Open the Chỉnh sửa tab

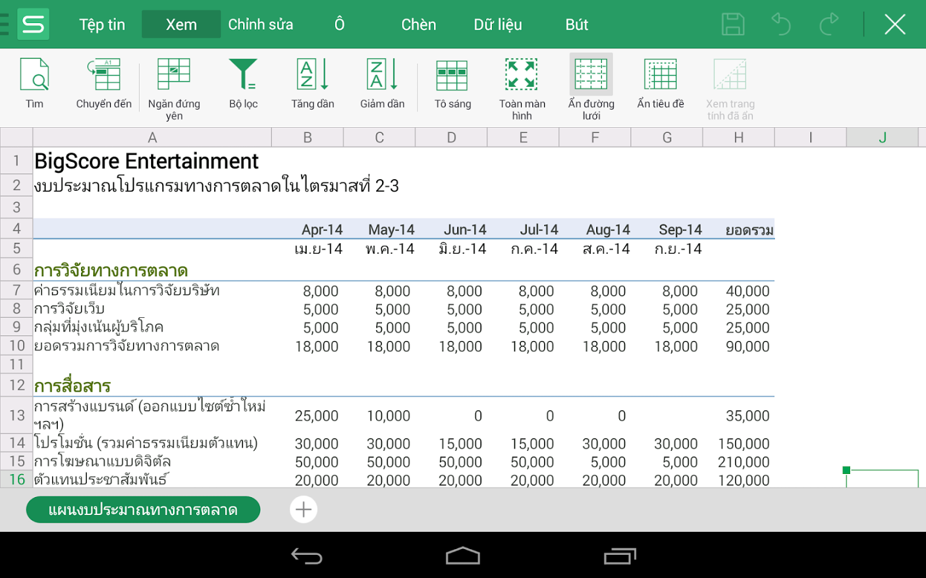[x=260, y=24]
